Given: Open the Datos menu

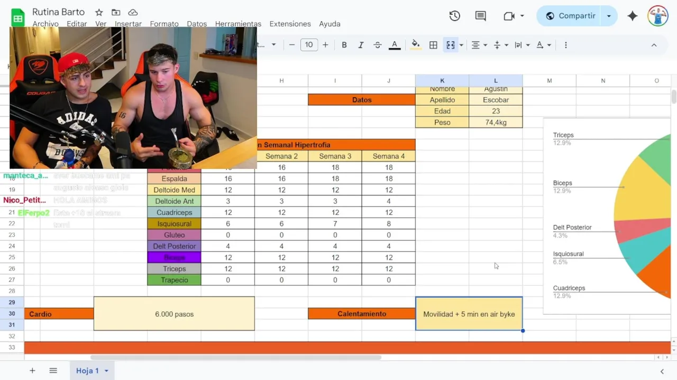Looking at the screenshot, I should click(x=197, y=24).
